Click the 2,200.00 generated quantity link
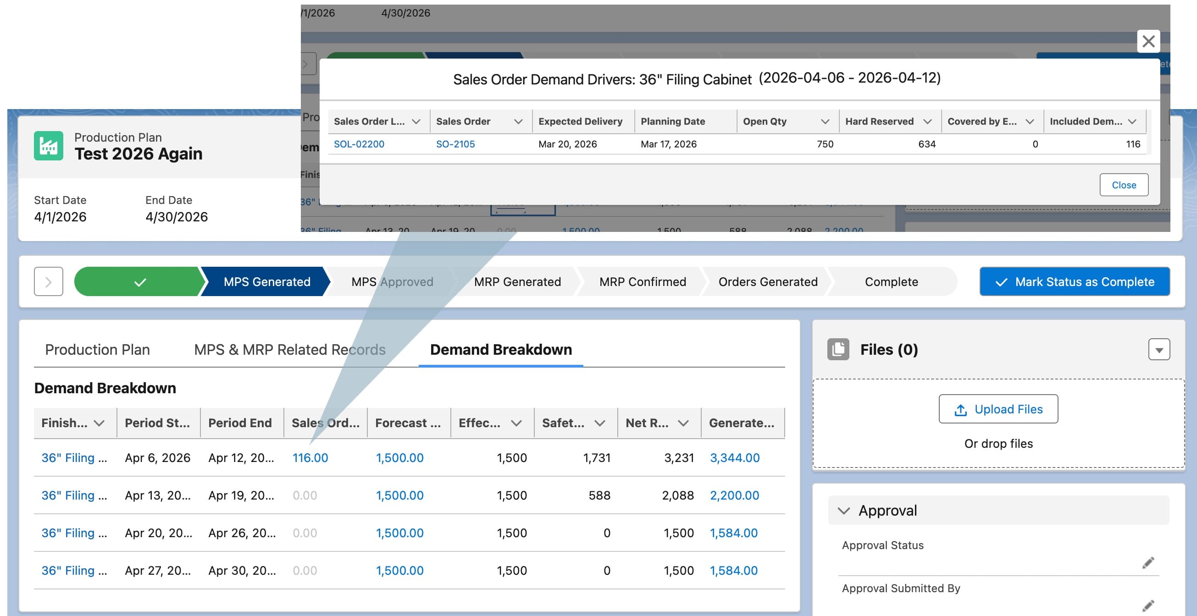 734,495
